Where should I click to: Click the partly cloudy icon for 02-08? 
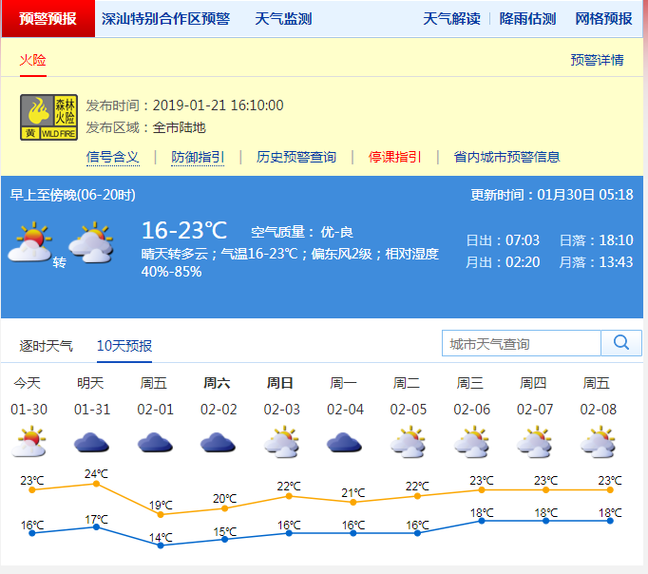coord(597,442)
